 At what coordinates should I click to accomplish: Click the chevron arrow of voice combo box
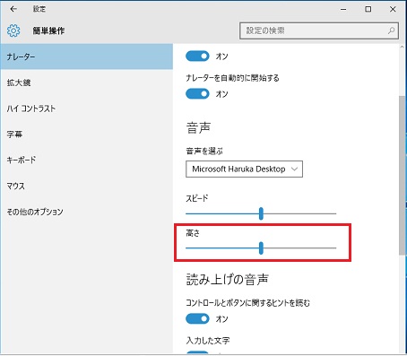coord(294,169)
